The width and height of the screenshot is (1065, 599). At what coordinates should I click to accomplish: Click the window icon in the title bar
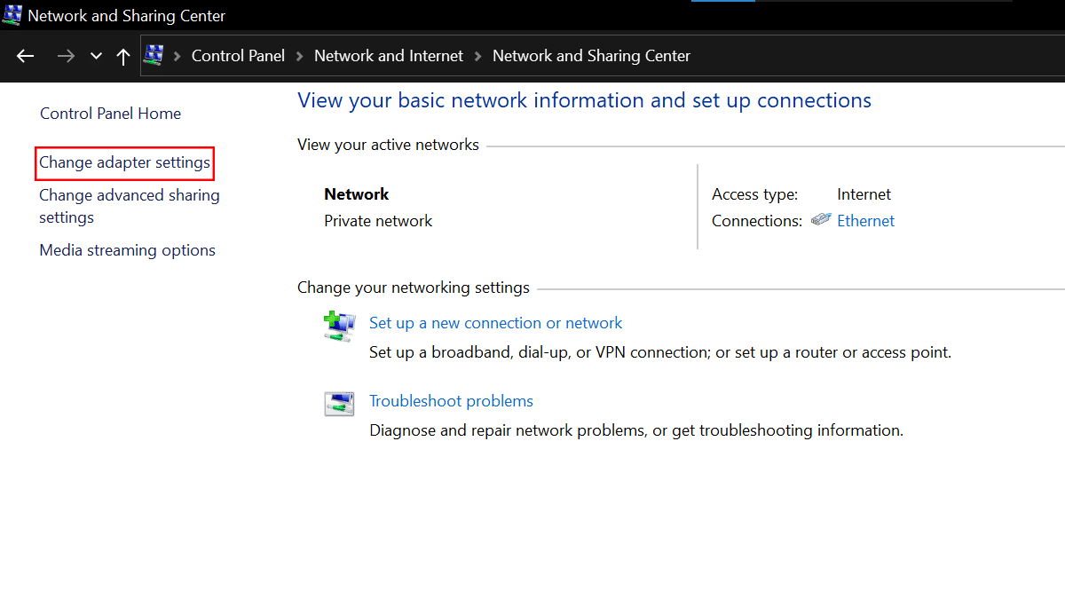12,15
